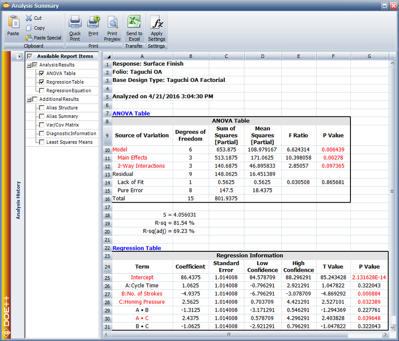Viewport: 399px width, 341px height.
Task: Click vertical scrollbar down arrow
Action: coord(392,328)
